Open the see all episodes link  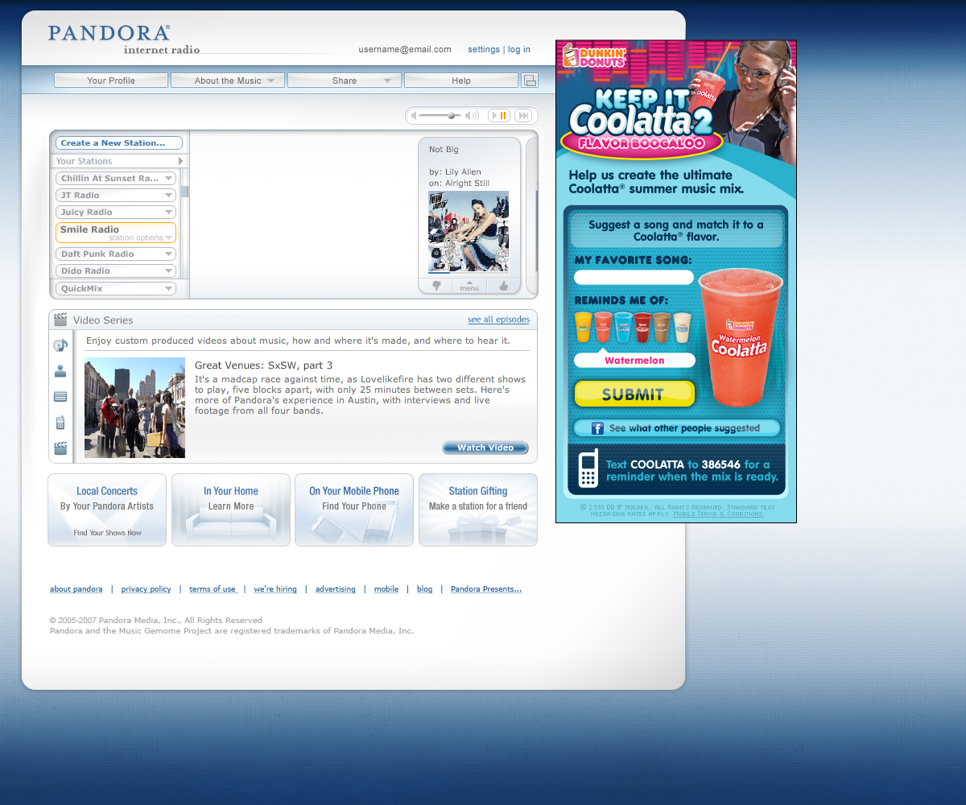(499, 320)
